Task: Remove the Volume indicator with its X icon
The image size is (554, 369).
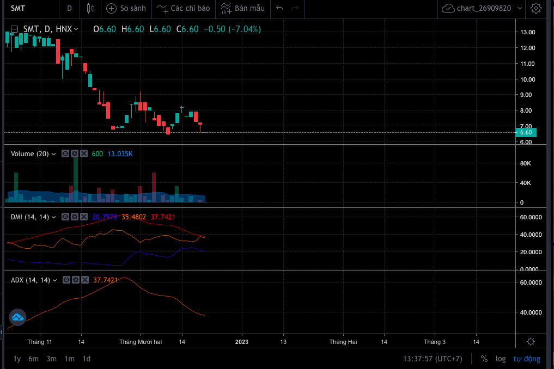Action: [84, 154]
